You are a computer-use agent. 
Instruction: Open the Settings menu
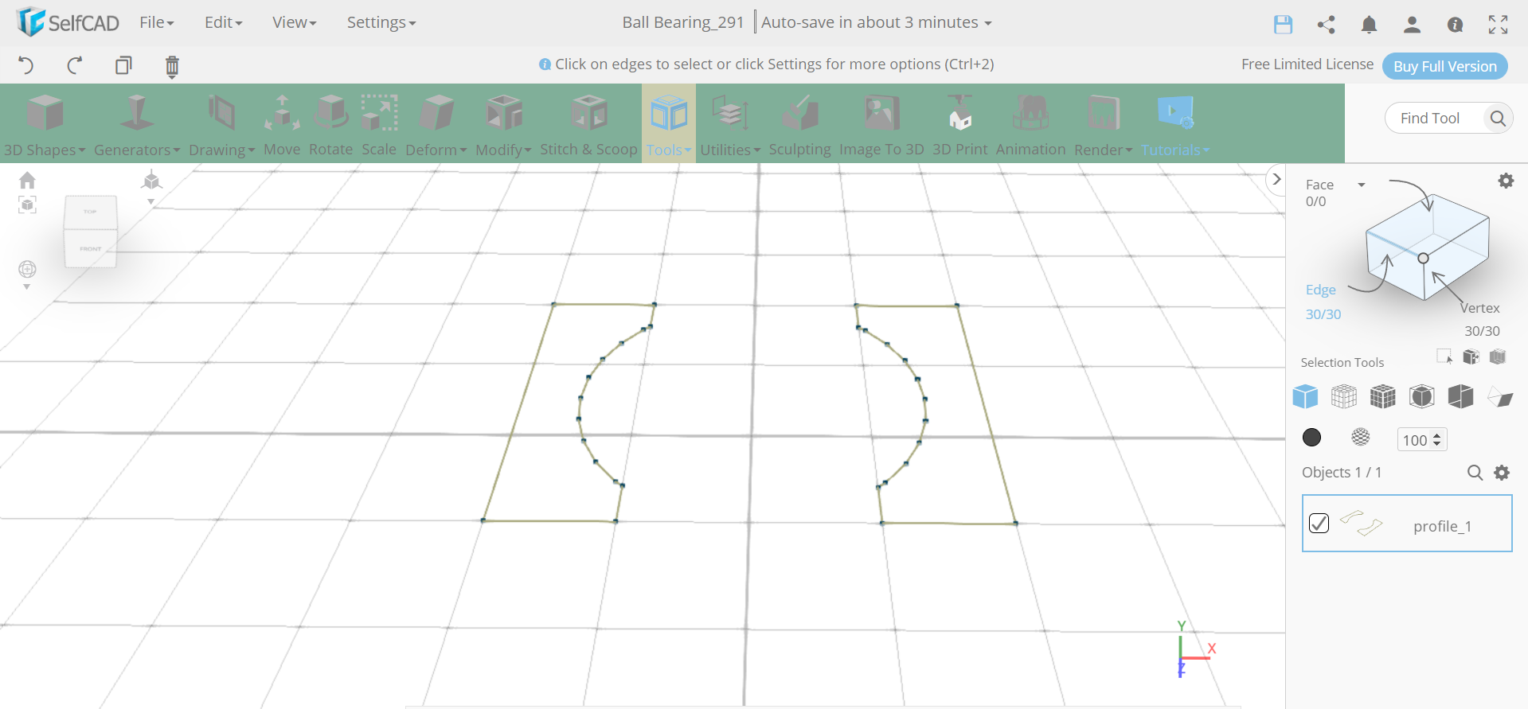point(381,22)
